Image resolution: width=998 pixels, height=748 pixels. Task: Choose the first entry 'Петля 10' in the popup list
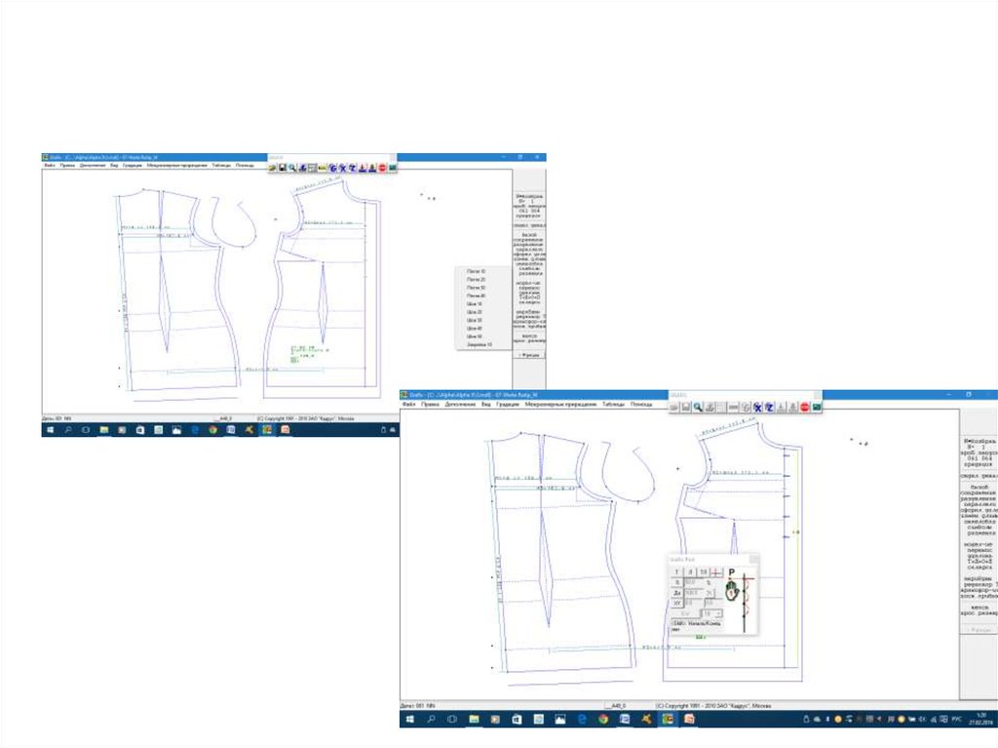tap(476, 271)
